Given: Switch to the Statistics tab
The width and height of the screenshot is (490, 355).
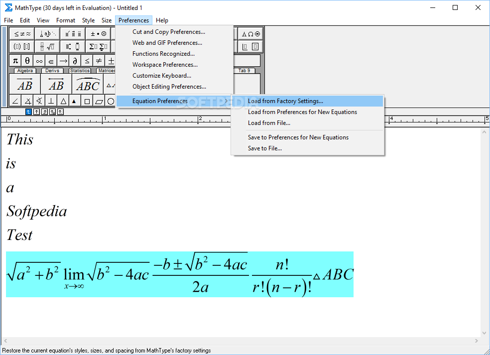Looking at the screenshot, I should 80,71.
